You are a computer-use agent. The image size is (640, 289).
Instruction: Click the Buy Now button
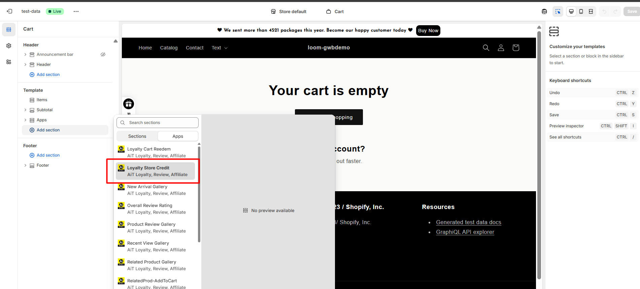point(428,31)
